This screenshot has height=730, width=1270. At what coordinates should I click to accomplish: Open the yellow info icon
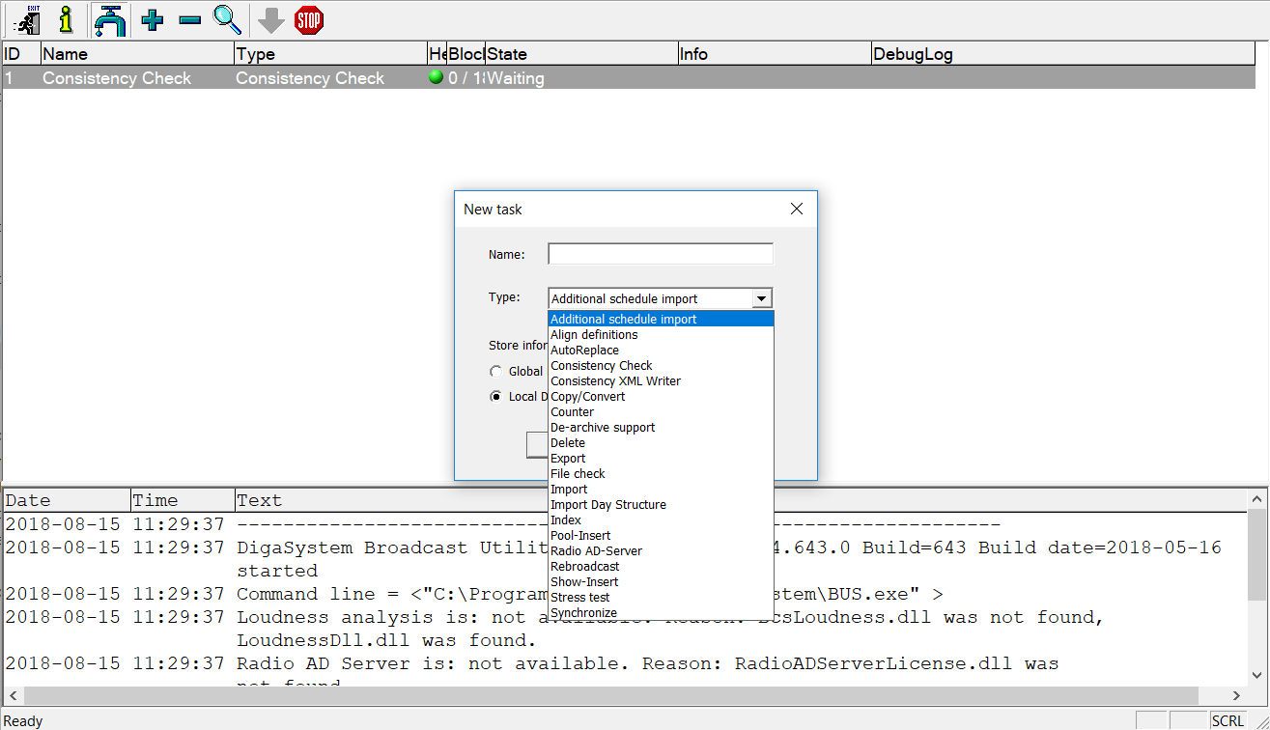[x=66, y=19]
